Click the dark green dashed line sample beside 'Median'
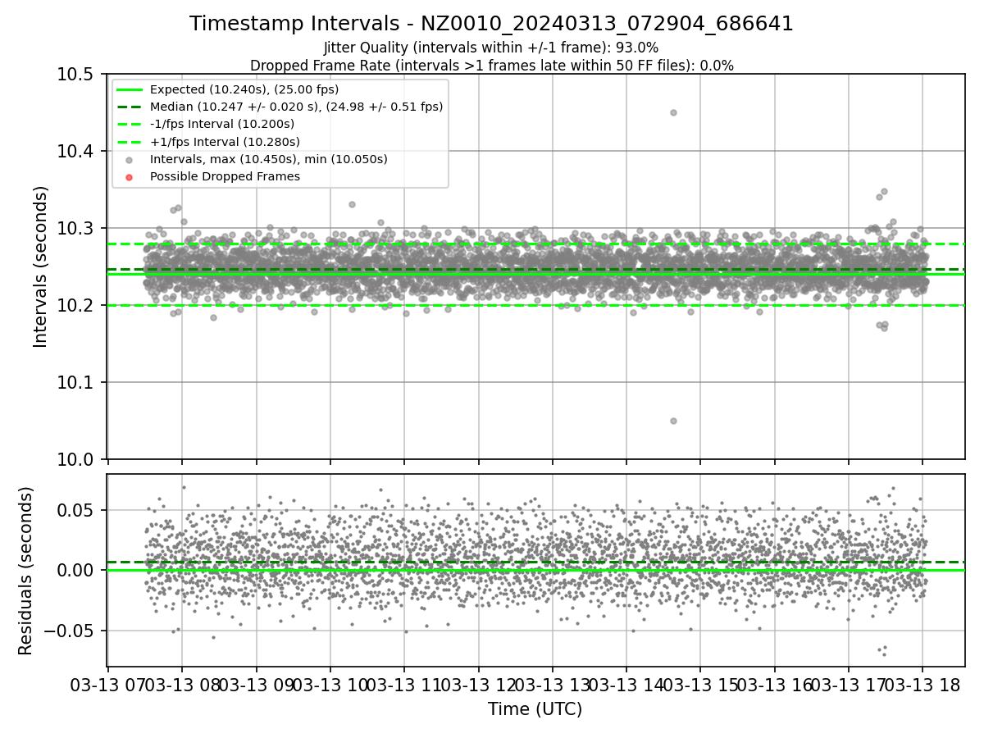 (129, 107)
